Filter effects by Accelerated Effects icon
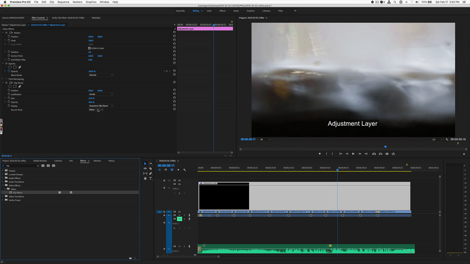The width and height of the screenshot is (470, 264). click(x=43, y=166)
